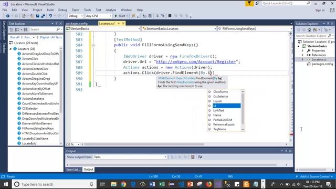Switch to the packages.config editor tab
336x189 pixels.
click(x=77, y=23)
